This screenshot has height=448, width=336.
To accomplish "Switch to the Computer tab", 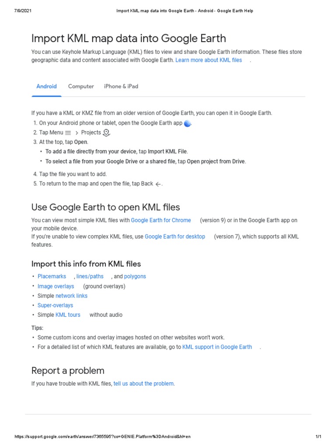I will point(81,86).
